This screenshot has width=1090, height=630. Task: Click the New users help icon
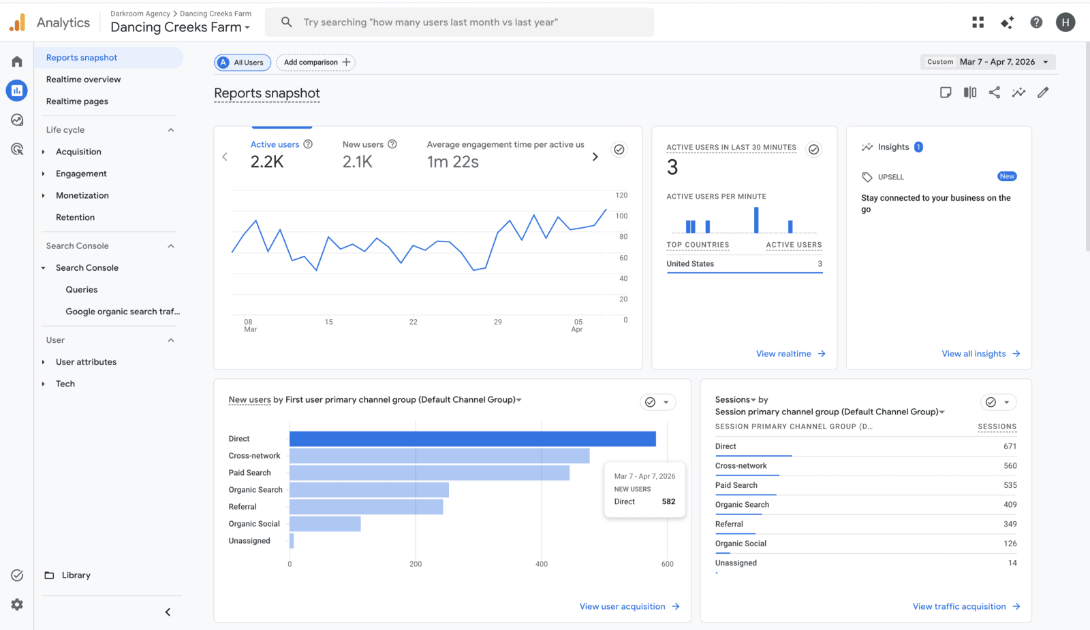(392, 144)
